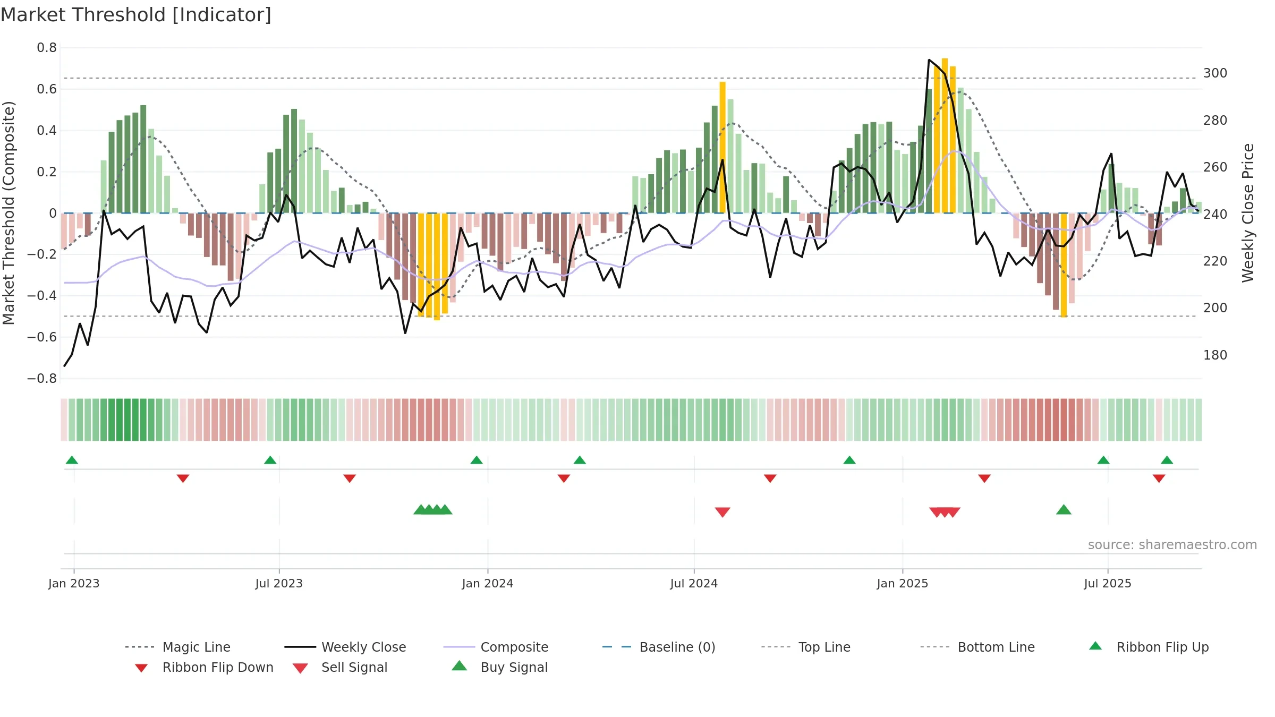Click the chart title Market Threshold [Indicator]
Screen dimensions: 1275x717
click(136, 15)
